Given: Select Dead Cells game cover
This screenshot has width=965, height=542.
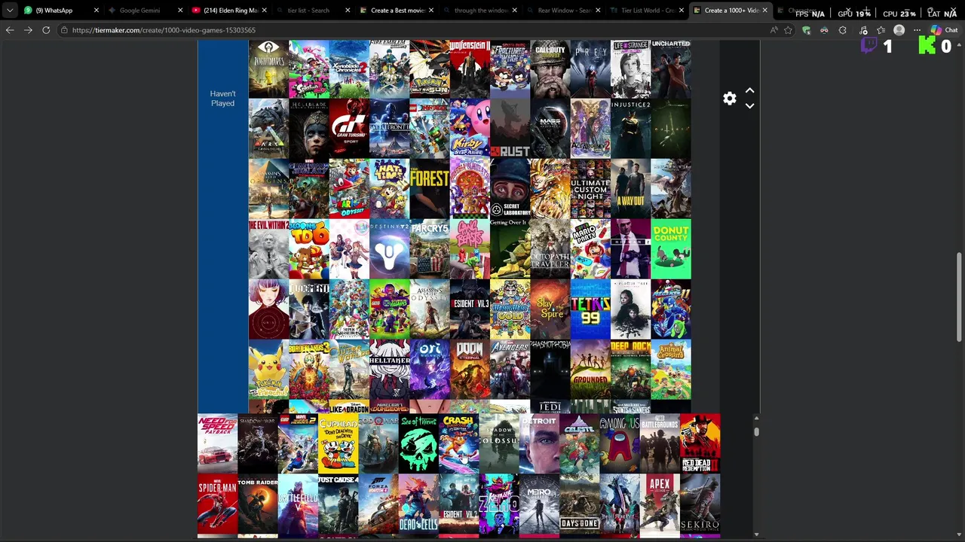Looking at the screenshot, I should (418, 504).
